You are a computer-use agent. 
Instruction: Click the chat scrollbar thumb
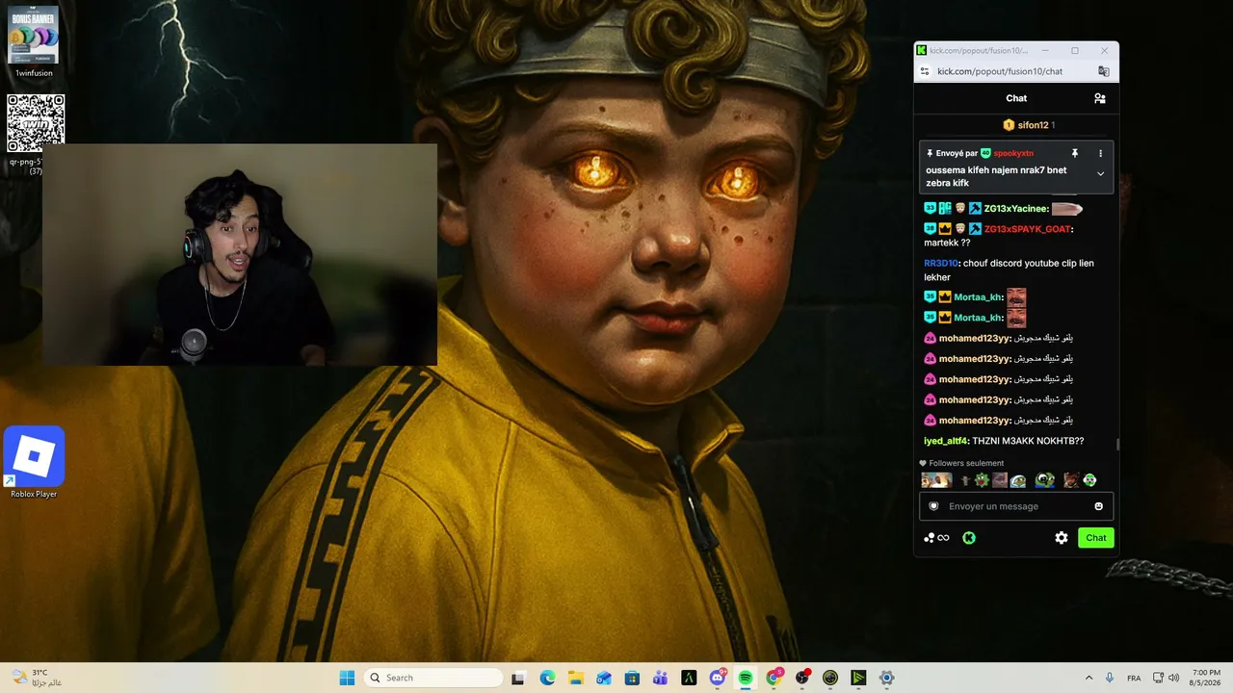(x=1117, y=445)
